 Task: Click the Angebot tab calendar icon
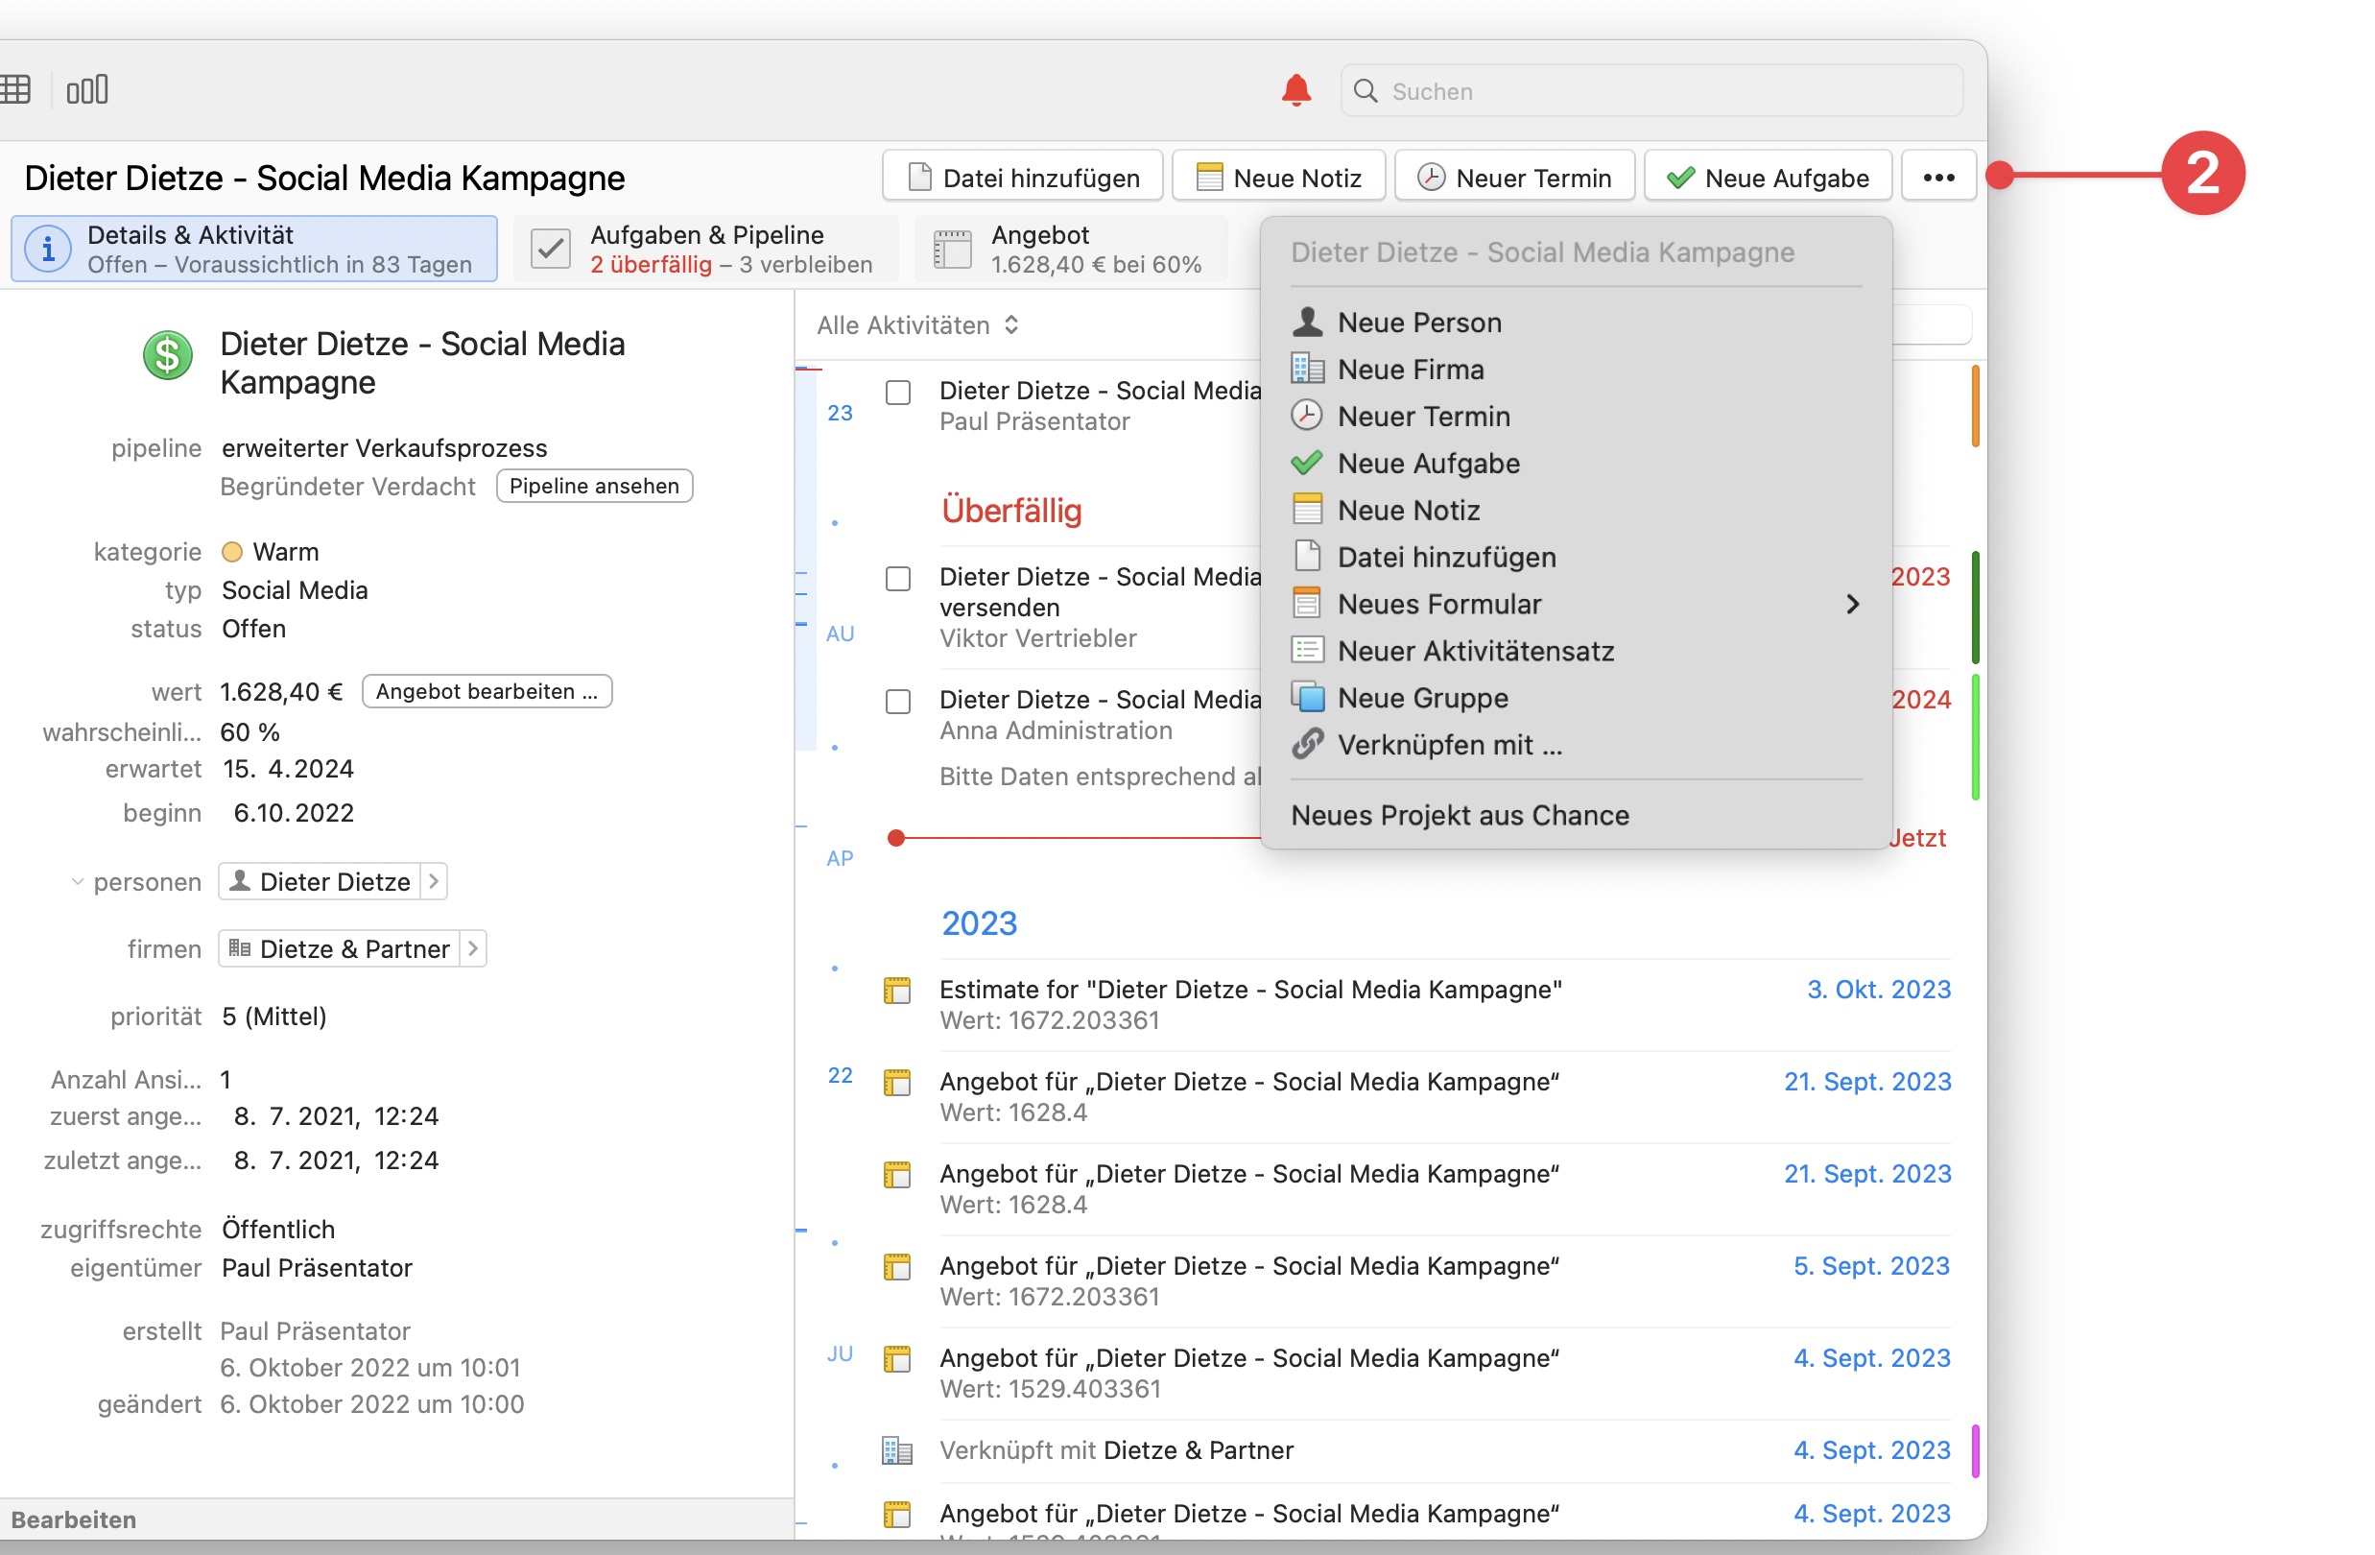952,249
